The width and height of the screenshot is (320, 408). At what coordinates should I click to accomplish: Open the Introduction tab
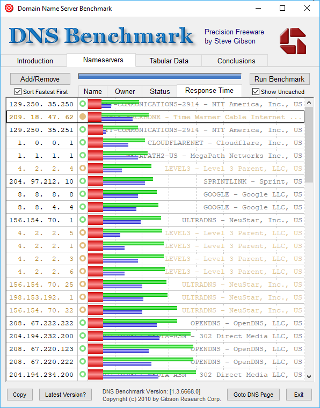pos(35,61)
